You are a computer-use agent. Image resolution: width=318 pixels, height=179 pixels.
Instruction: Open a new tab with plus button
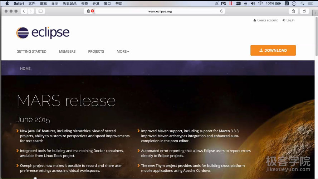pyautogui.click(x=315, y=12)
